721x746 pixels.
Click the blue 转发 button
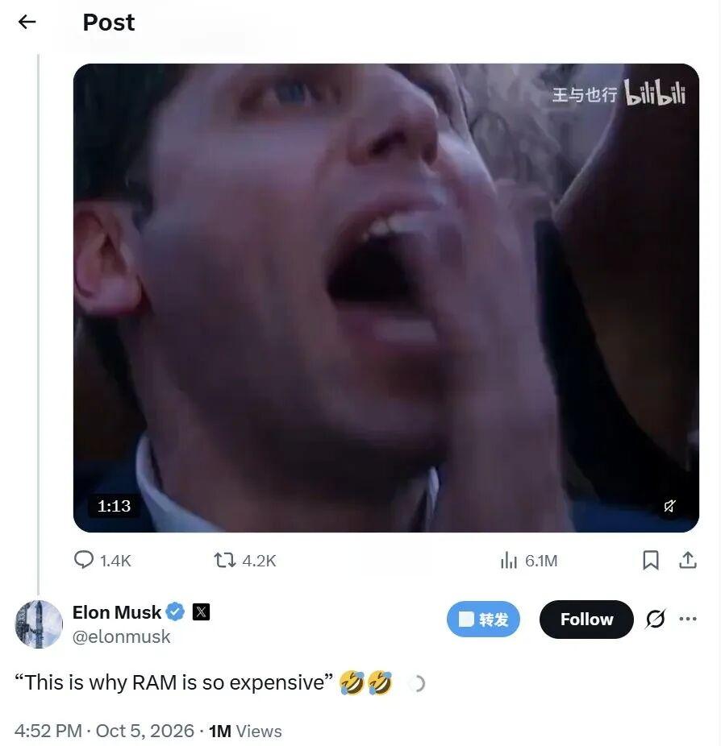coord(483,620)
